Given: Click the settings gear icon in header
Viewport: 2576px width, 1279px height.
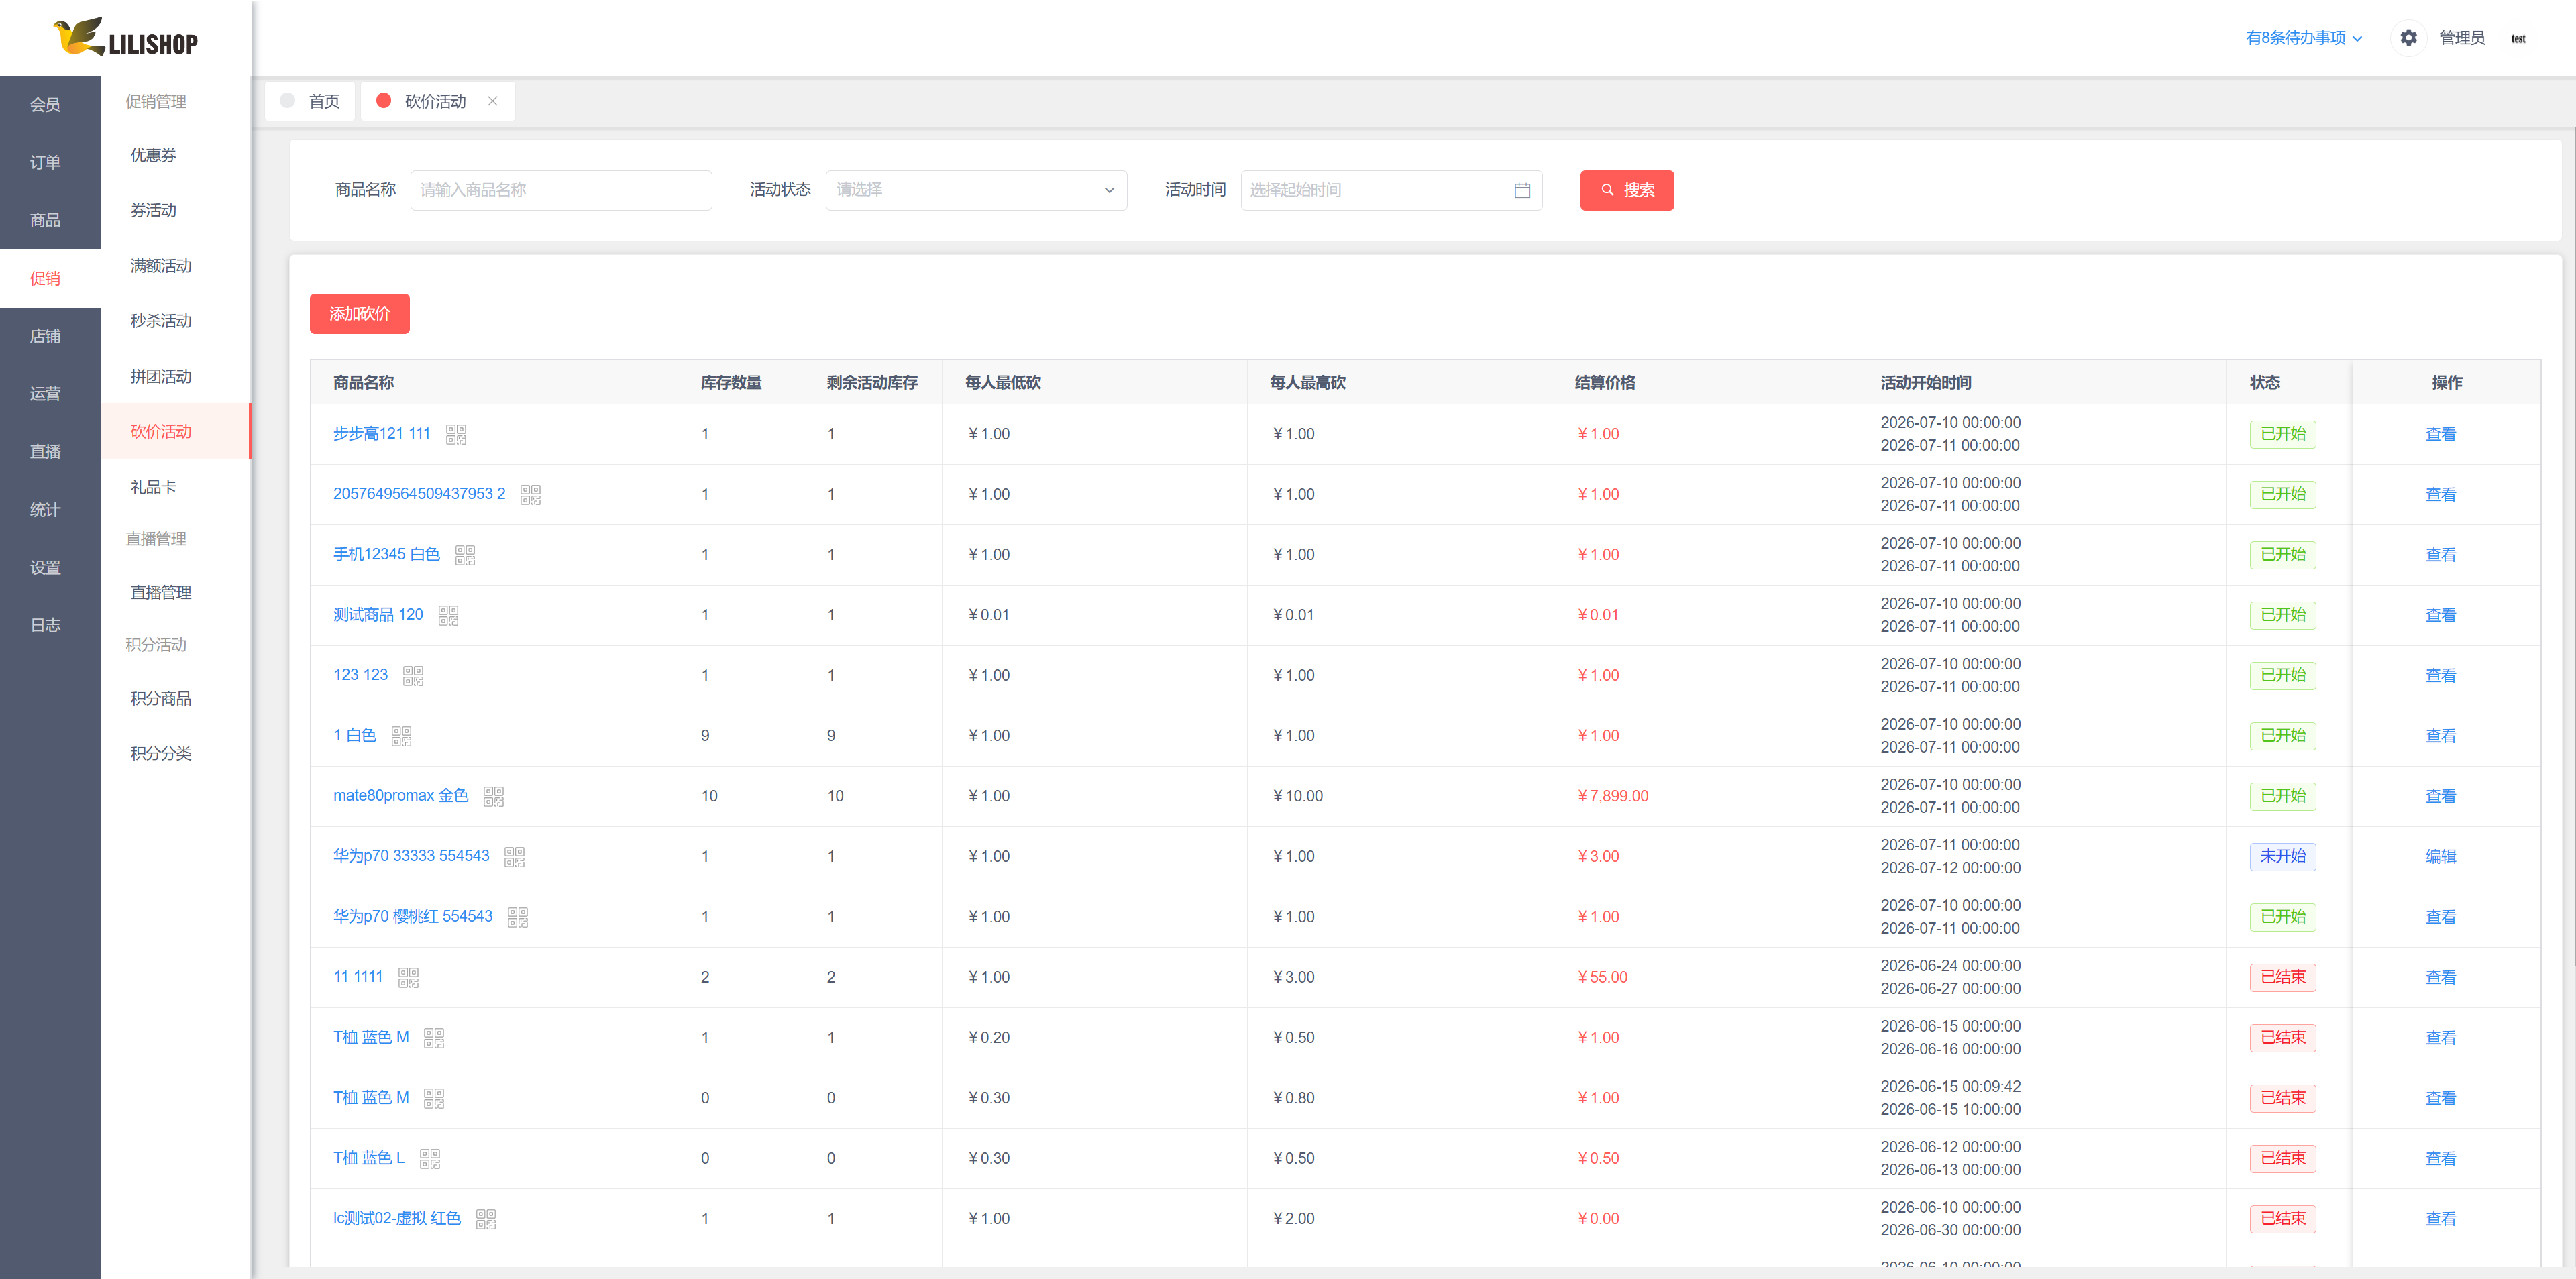Looking at the screenshot, I should pyautogui.click(x=2408, y=38).
